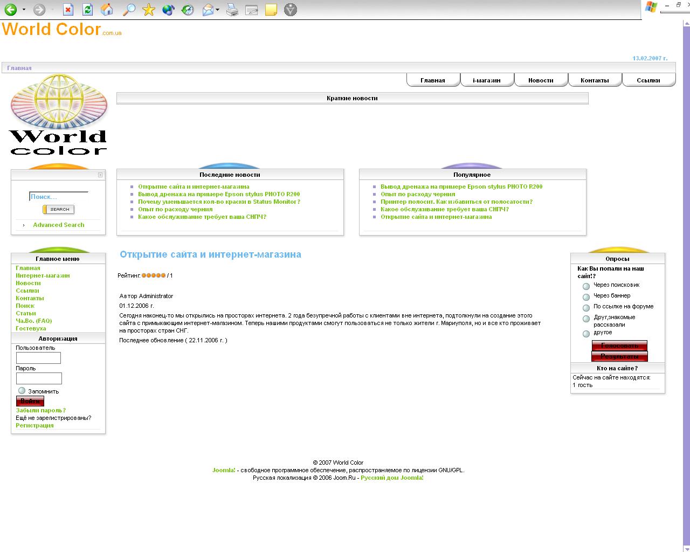The width and height of the screenshot is (690, 552).
Task: Open the Контакты top tab
Action: click(595, 80)
